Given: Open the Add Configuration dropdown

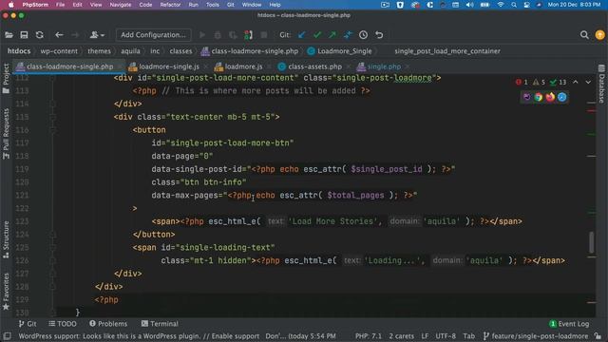Looking at the screenshot, I should [x=153, y=35].
